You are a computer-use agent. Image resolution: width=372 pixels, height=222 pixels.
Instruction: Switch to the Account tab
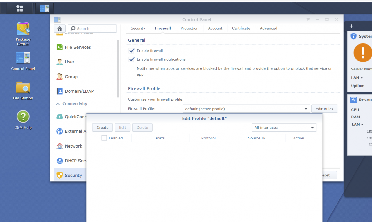pos(215,28)
